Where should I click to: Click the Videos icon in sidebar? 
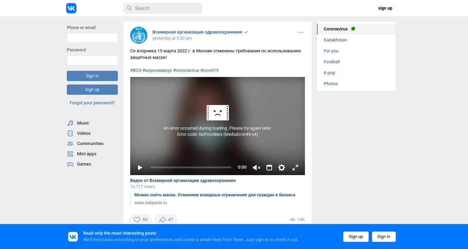70,133
